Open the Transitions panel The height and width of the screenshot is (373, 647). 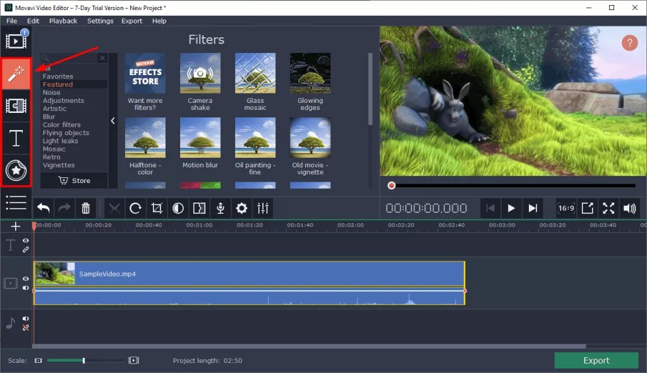16,106
